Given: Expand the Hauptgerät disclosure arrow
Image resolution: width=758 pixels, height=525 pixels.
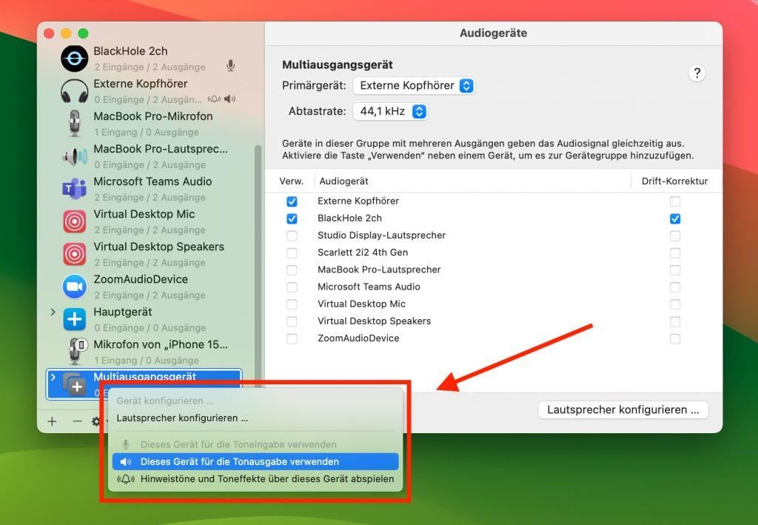Looking at the screenshot, I should click(53, 312).
